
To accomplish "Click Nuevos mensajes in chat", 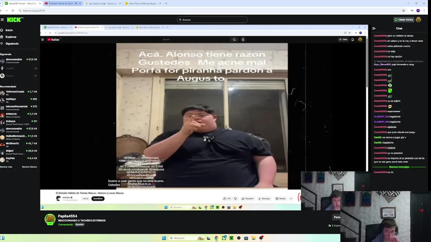I will click(x=399, y=167).
